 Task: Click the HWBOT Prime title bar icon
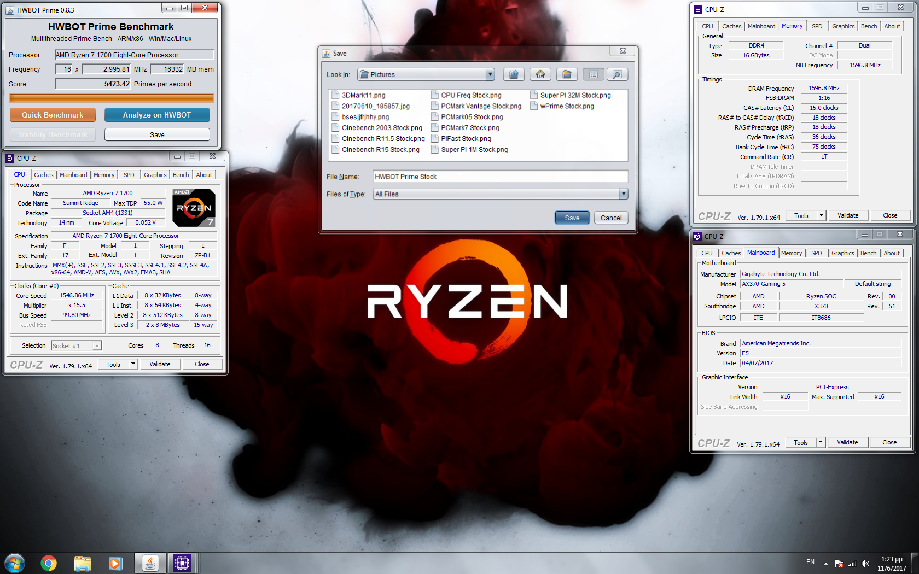[x=10, y=10]
